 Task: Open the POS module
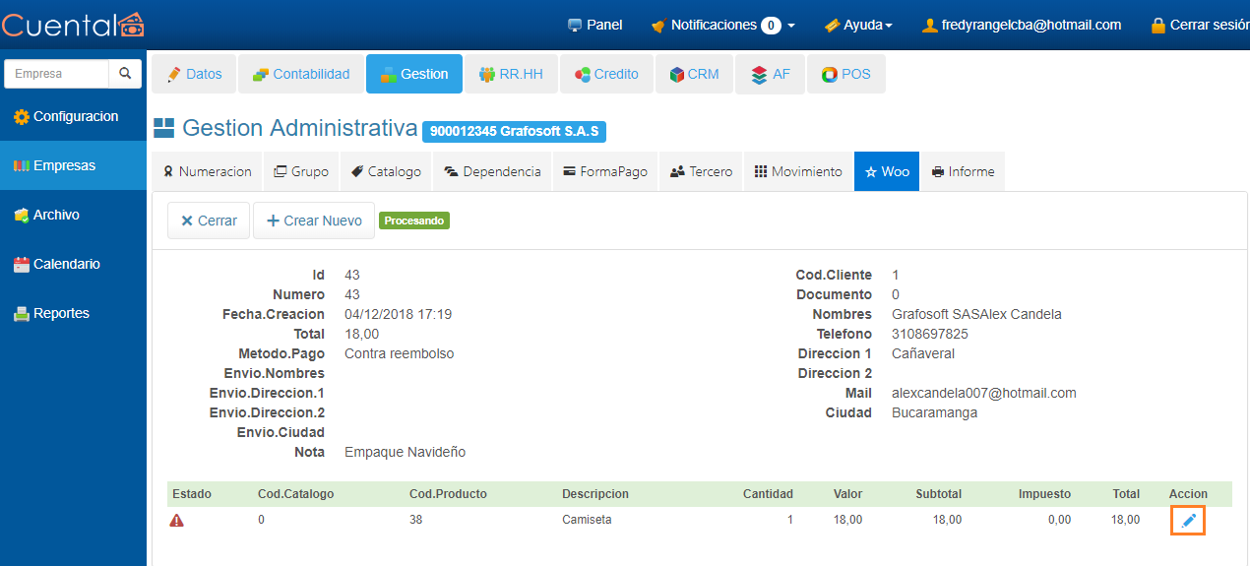pyautogui.click(x=845, y=74)
